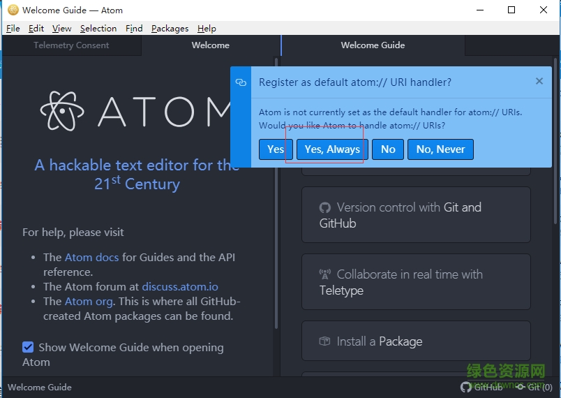Click the Atom app icon in title bar

pyautogui.click(x=13, y=10)
